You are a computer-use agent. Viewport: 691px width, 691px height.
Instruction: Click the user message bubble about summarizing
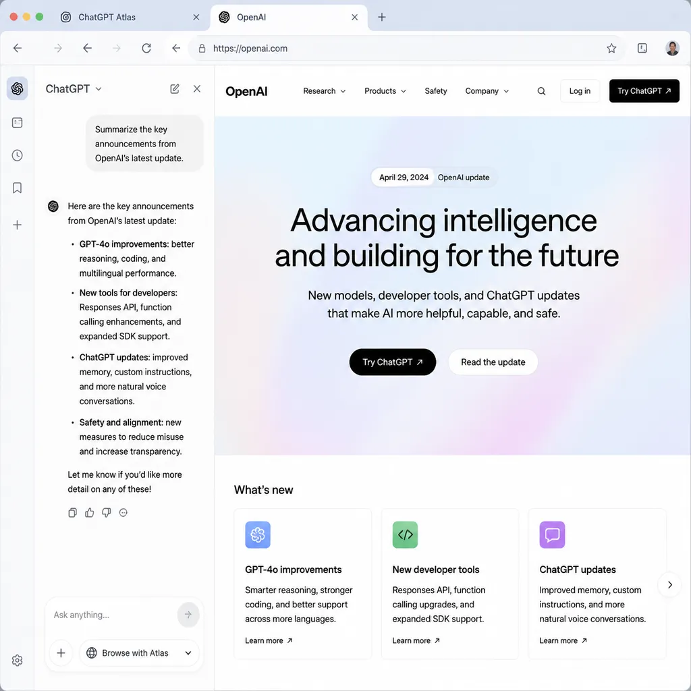tap(144, 144)
